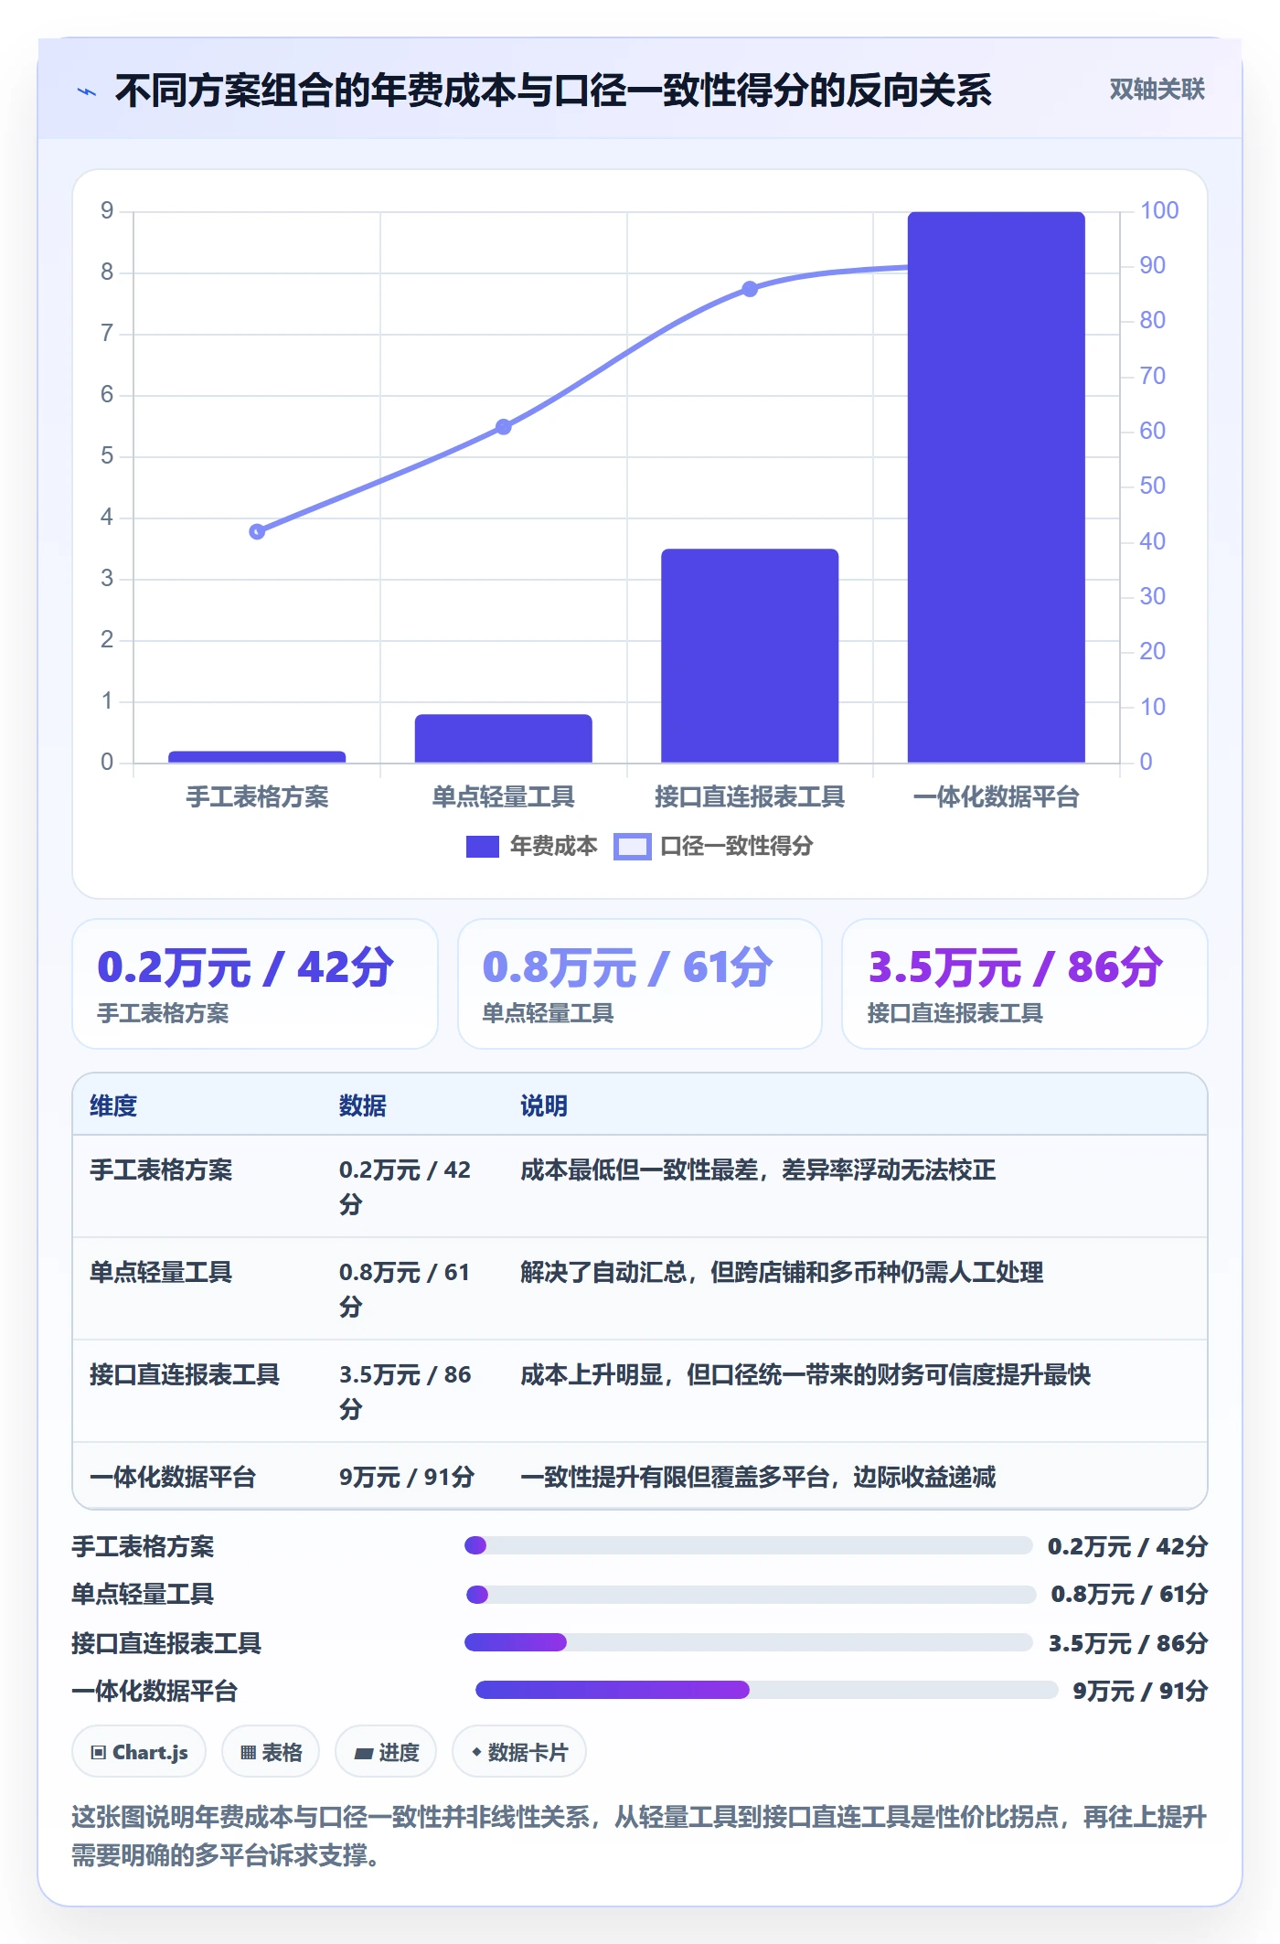1280x1944 pixels.
Task: Click the 9万元 / 91分 table cell
Action: [x=407, y=1477]
